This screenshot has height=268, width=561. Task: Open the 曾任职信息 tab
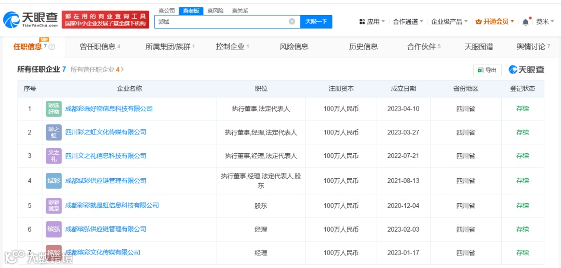(100, 47)
